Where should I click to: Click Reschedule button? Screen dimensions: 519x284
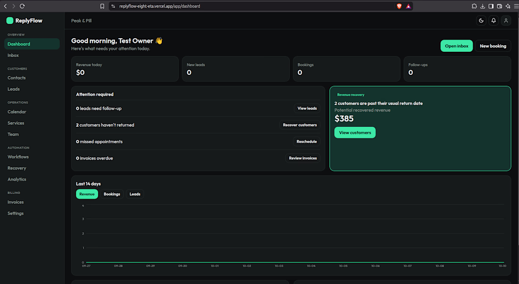pos(307,141)
